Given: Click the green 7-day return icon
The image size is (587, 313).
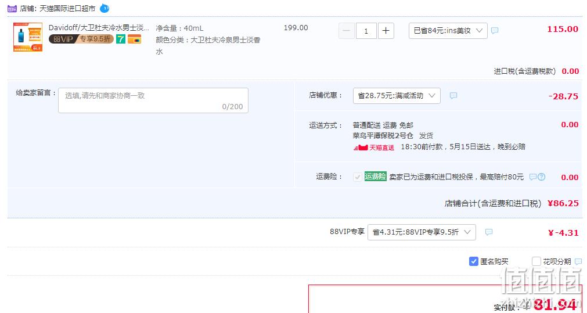Looking at the screenshot, I should pyautogui.click(x=121, y=39).
